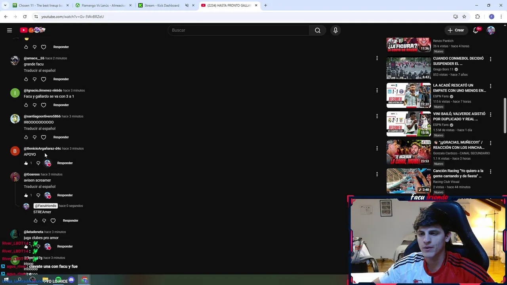Open more options for 'LA ACADÉ RESCATÓ' video

(x=490, y=86)
